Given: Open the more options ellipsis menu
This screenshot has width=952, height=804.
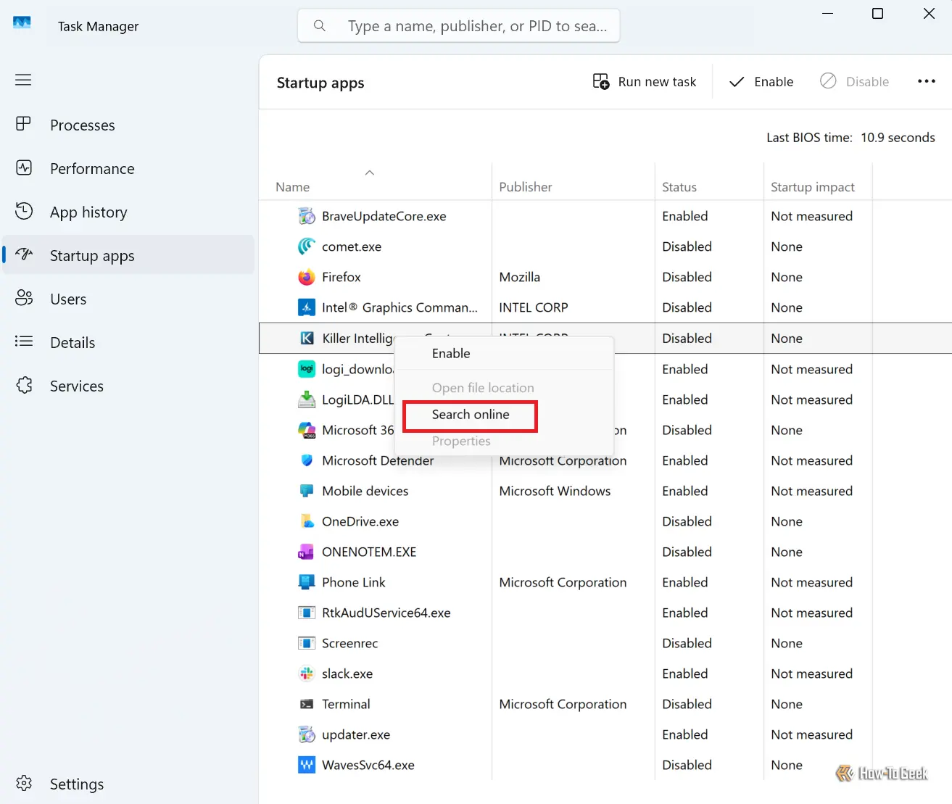Looking at the screenshot, I should click(926, 81).
